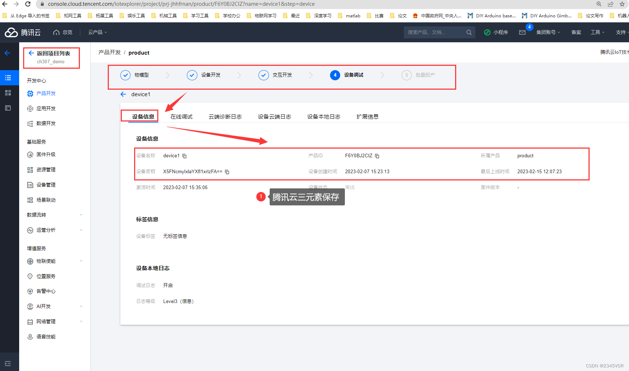Click the log level Level3（信息）

(x=179, y=302)
